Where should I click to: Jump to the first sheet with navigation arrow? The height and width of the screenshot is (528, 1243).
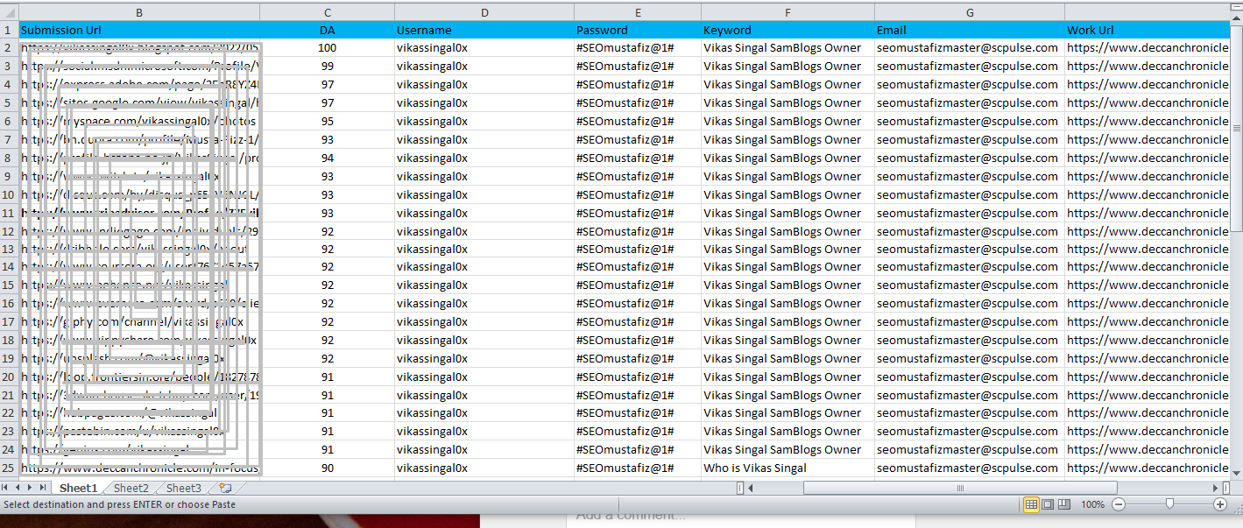6,488
